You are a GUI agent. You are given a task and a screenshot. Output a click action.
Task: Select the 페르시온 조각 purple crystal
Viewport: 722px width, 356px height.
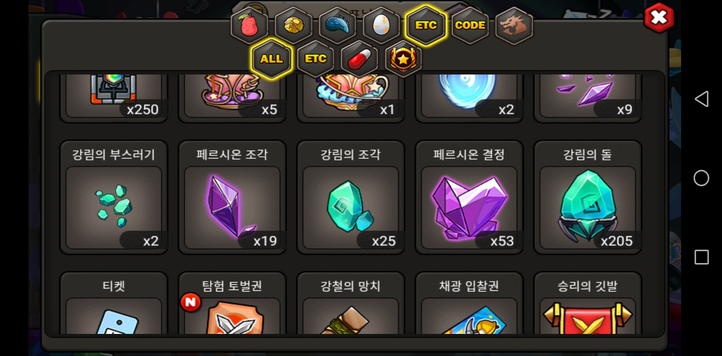point(232,197)
